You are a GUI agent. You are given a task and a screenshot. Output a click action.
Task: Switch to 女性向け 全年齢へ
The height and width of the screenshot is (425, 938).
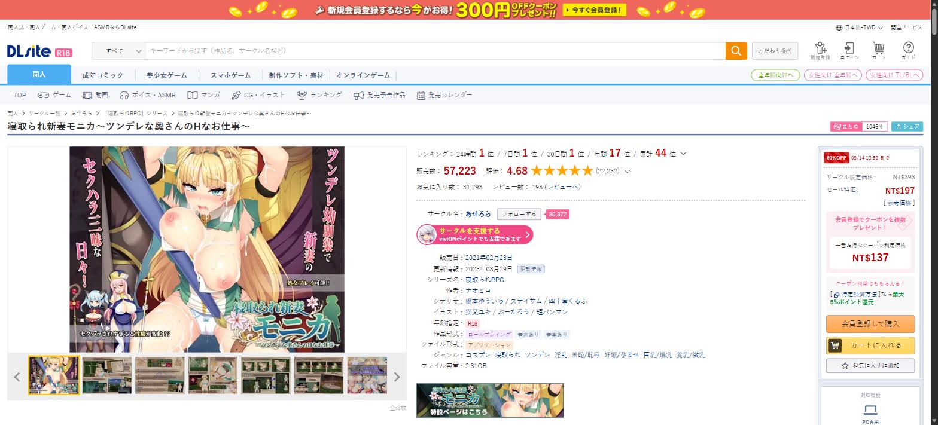pyautogui.click(x=833, y=75)
